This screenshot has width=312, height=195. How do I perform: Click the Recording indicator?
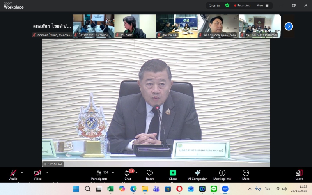(242, 5)
